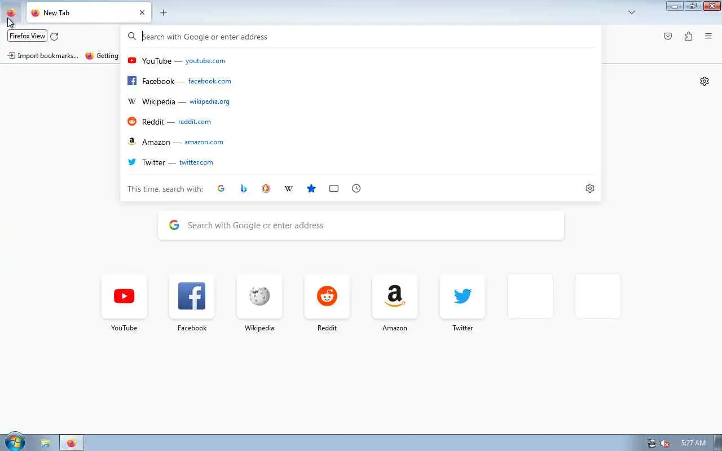Click the 5:27 AM taskbar clock
The image size is (722, 451).
click(x=693, y=443)
